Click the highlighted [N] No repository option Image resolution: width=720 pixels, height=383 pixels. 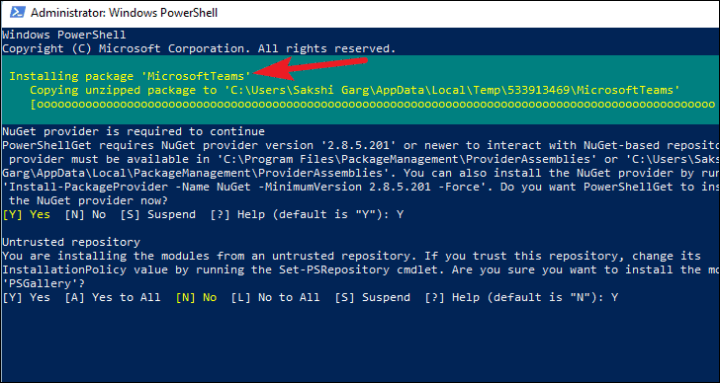(196, 297)
